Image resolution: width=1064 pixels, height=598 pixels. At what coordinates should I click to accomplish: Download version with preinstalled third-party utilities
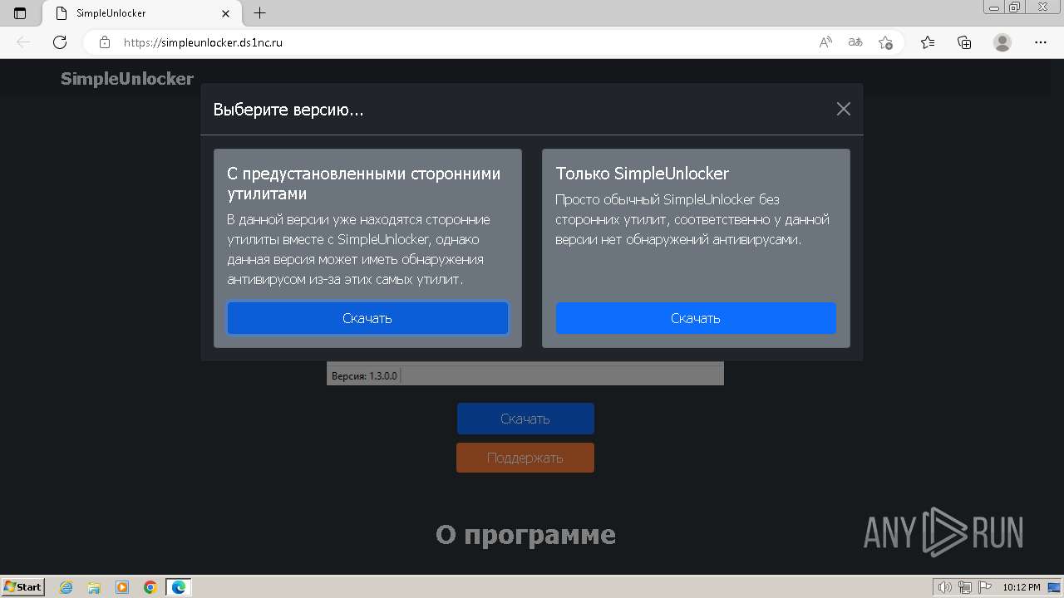(x=367, y=318)
